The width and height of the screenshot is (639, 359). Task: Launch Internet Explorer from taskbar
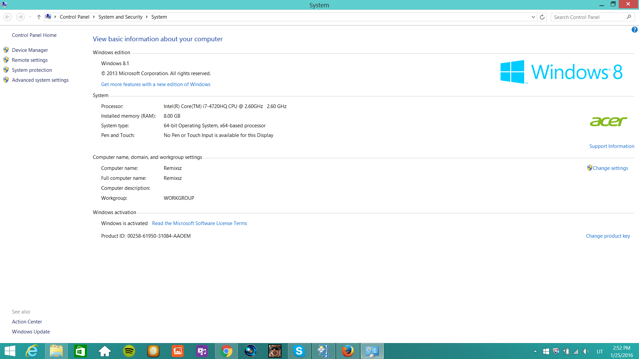click(x=32, y=351)
